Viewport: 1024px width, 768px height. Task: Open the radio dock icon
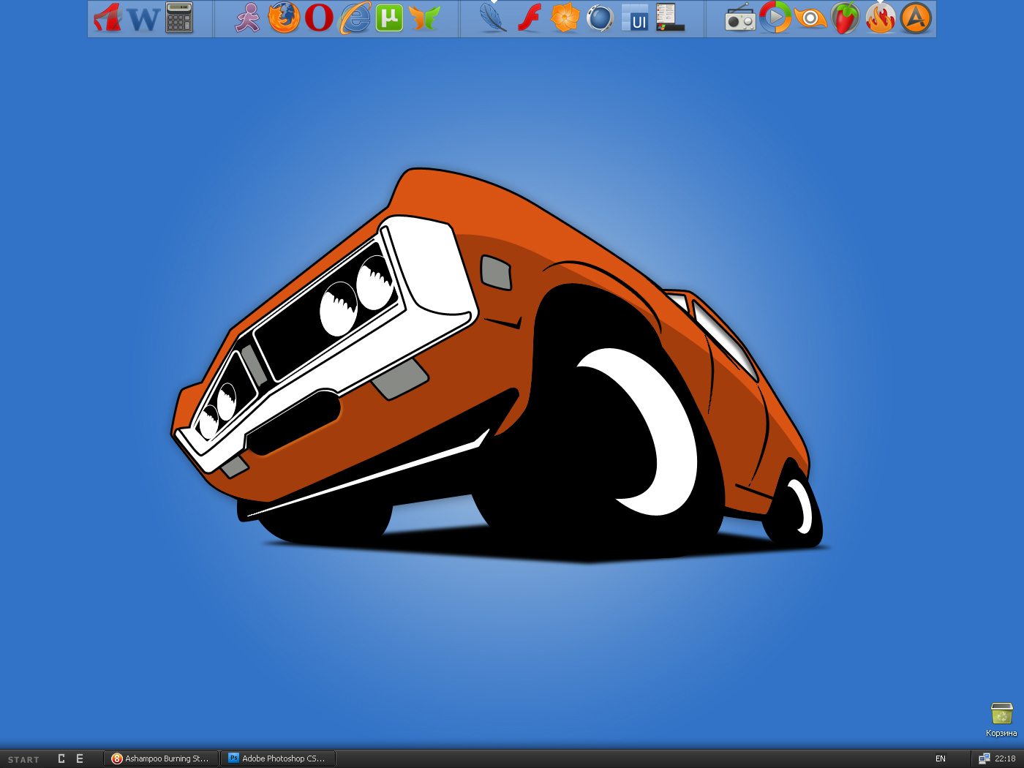pos(739,18)
